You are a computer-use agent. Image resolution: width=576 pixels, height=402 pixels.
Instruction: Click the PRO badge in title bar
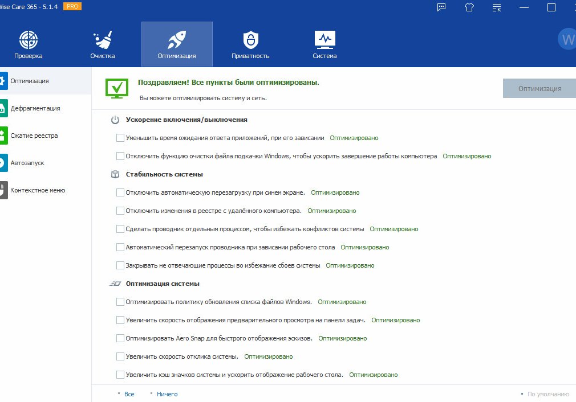pyautogui.click(x=72, y=6)
